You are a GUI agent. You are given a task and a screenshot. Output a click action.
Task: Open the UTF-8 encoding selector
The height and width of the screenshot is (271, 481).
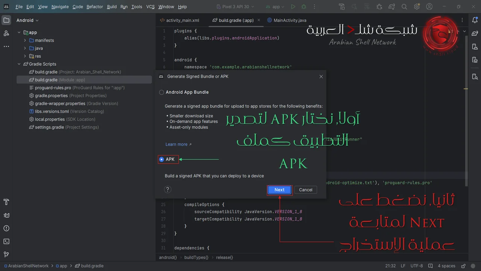tap(416, 266)
